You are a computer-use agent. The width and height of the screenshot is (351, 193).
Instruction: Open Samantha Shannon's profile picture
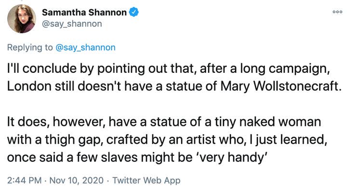point(22,19)
